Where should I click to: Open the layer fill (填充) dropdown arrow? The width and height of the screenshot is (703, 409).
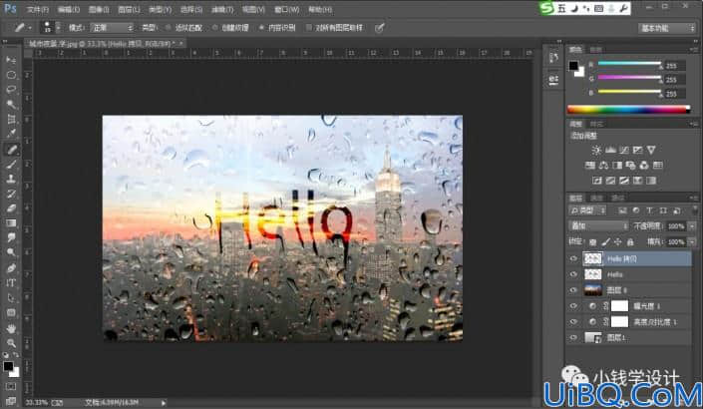pos(692,242)
